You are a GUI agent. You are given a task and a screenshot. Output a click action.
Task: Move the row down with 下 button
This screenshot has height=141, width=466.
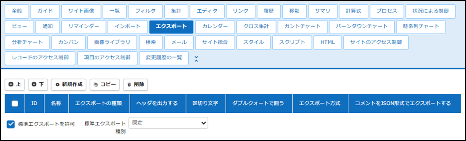[x=38, y=84]
